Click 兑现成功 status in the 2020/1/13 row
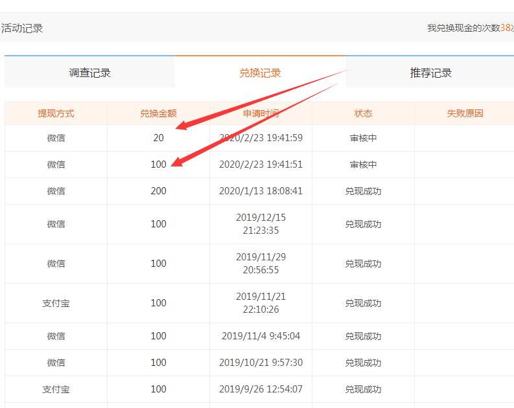Image resolution: width=514 pixels, height=408 pixels. tap(363, 191)
